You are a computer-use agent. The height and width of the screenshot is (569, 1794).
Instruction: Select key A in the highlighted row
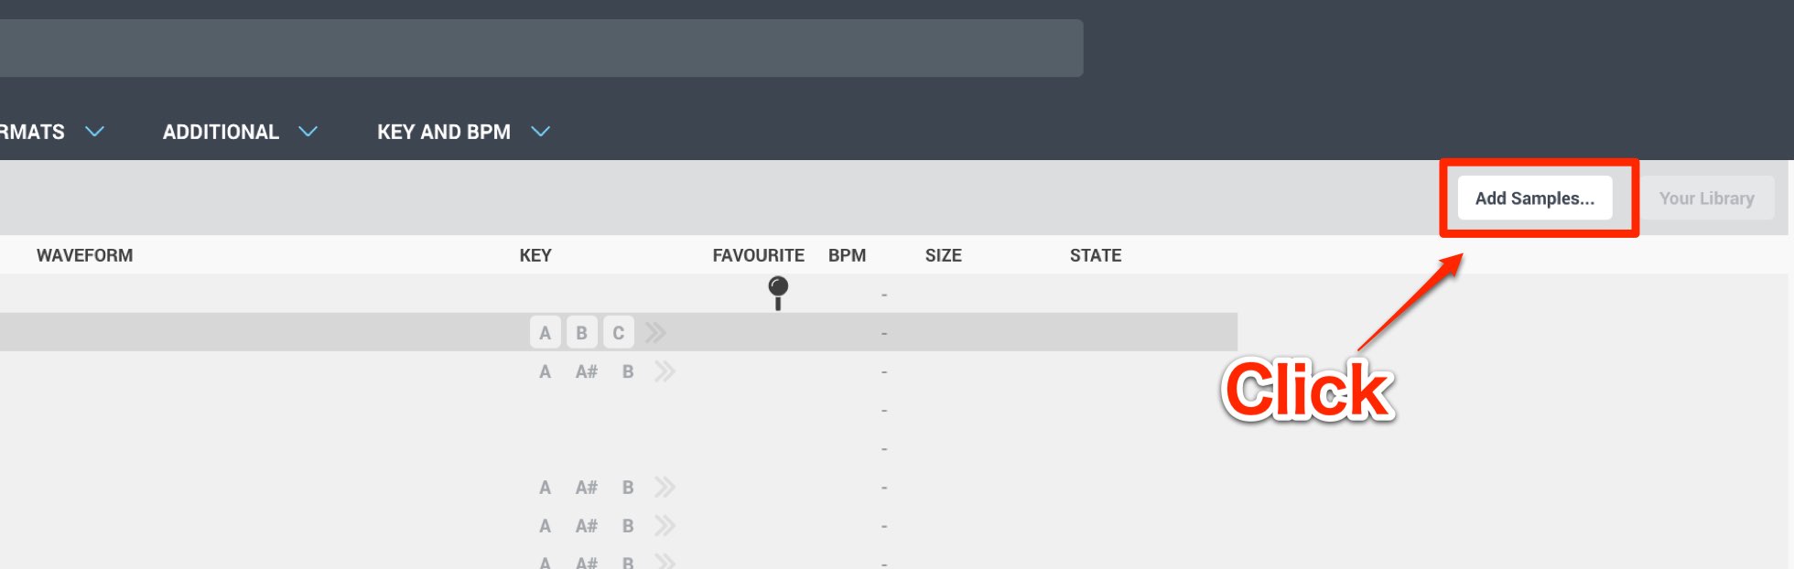(545, 332)
